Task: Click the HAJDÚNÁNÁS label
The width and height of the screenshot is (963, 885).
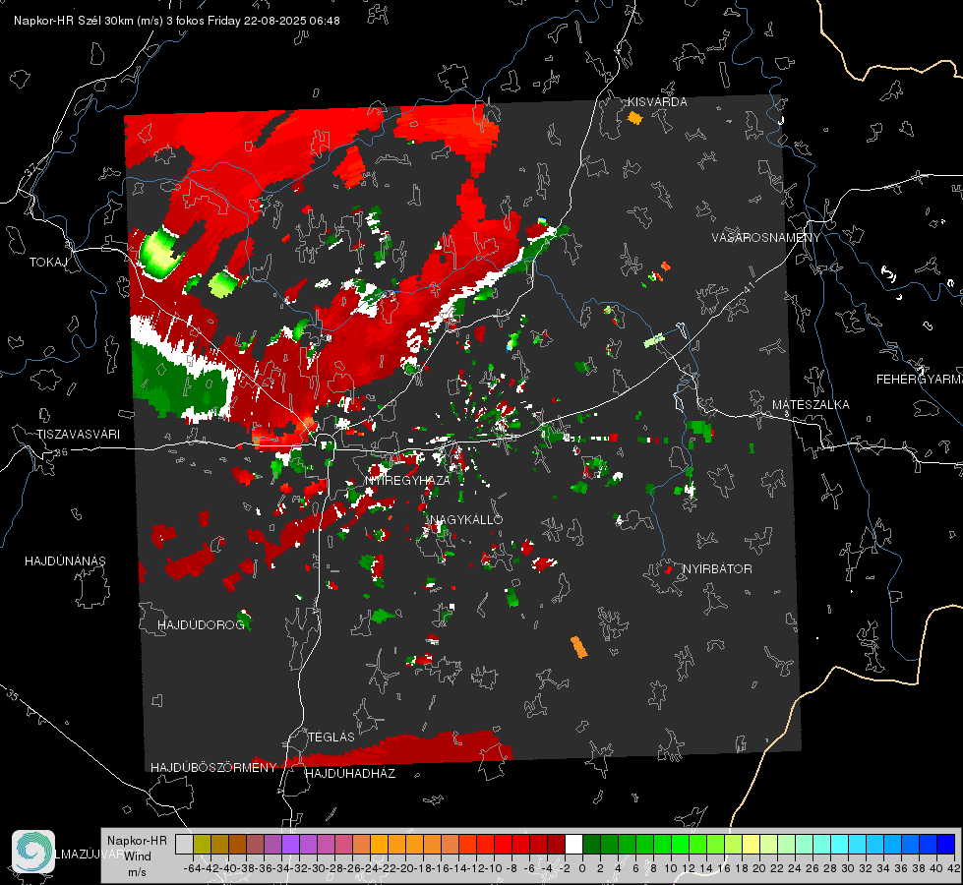Action: pos(65,561)
